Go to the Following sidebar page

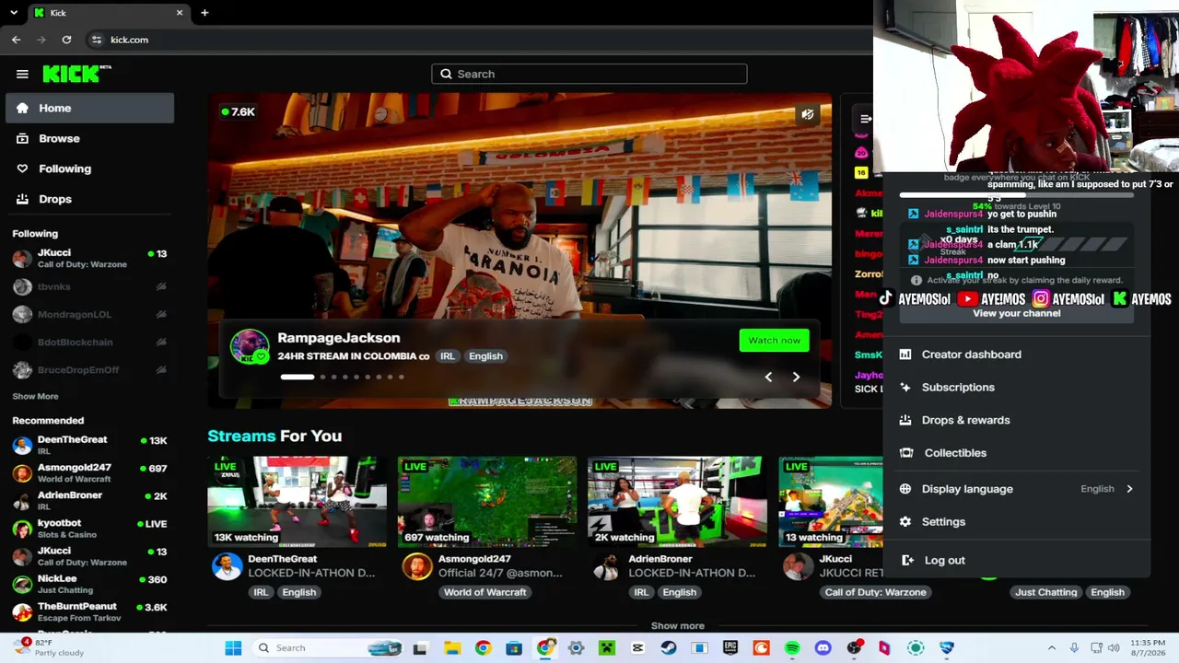89,169
